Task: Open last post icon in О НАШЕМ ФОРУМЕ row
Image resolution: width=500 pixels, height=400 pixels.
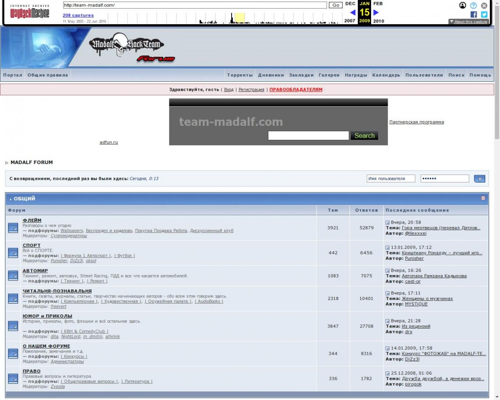Action: coord(387,348)
